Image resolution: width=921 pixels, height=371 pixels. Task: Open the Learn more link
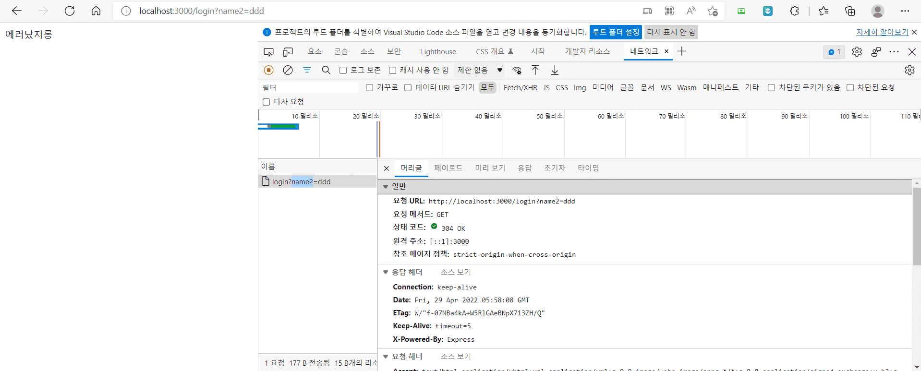pos(882,32)
